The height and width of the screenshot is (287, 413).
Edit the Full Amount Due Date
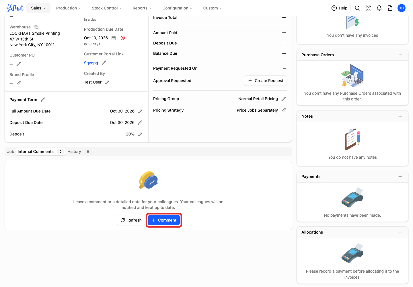[x=140, y=111]
